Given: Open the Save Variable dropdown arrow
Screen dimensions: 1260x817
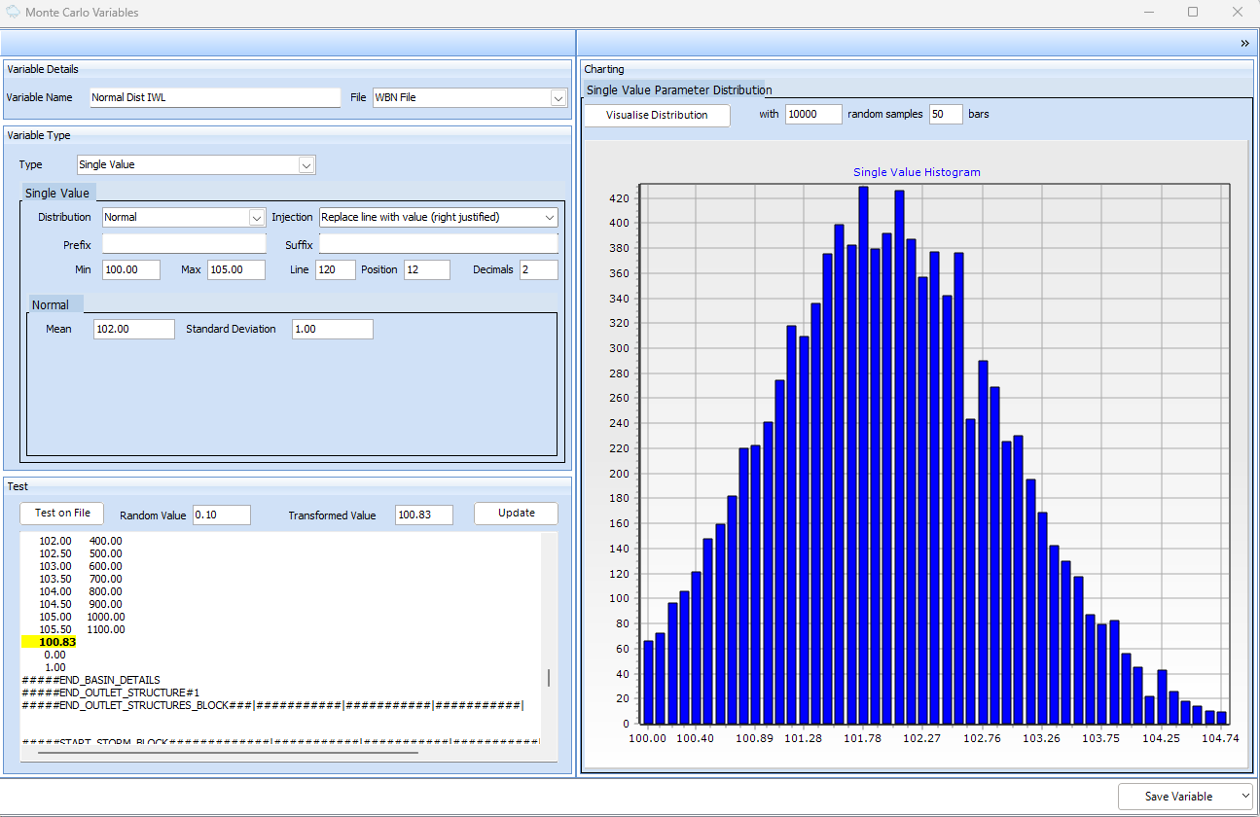Looking at the screenshot, I should click(1243, 796).
